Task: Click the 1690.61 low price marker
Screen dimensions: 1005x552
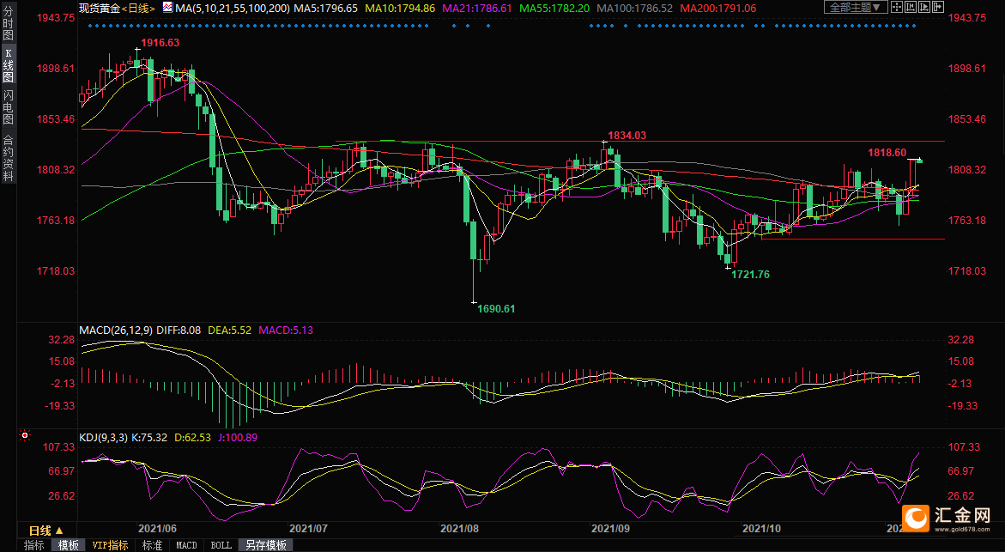Action: [496, 308]
